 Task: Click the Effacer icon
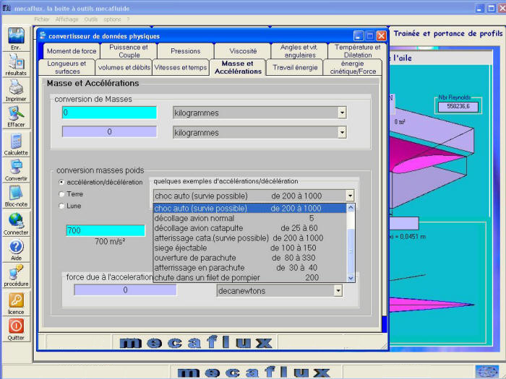coord(16,115)
